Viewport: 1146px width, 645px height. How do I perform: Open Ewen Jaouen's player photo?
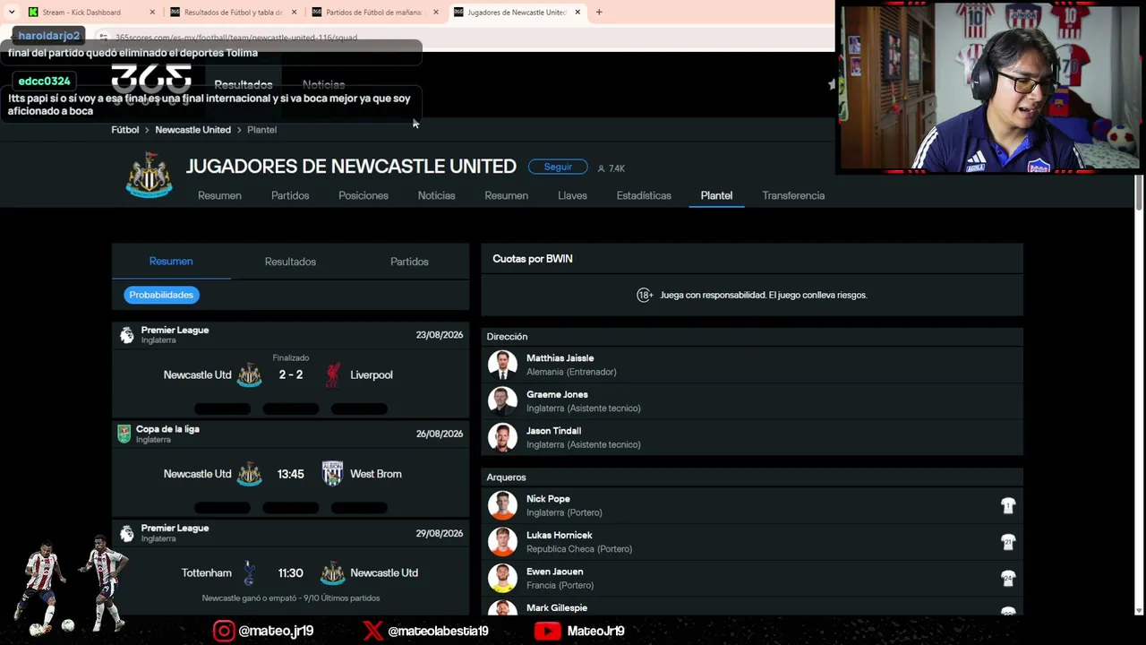point(502,578)
